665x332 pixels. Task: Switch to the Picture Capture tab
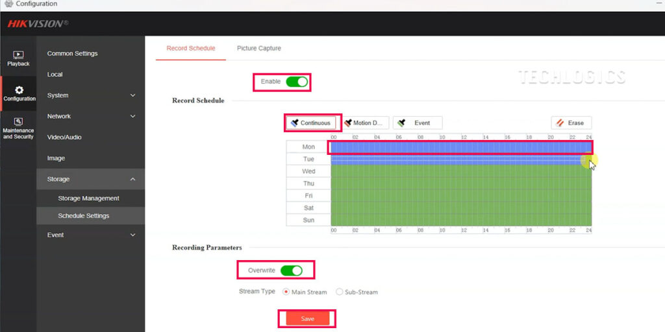pos(258,49)
